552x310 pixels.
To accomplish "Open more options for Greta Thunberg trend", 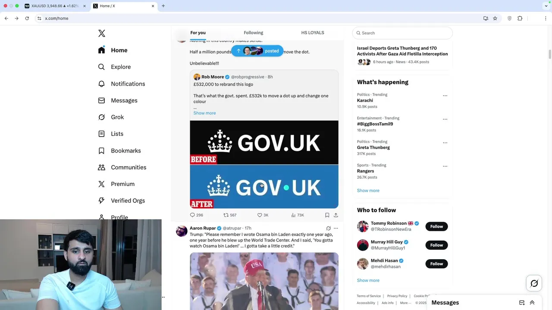I will coord(445,143).
